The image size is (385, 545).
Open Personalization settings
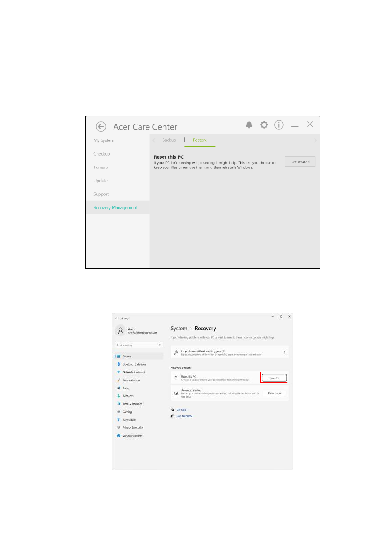[131, 380]
